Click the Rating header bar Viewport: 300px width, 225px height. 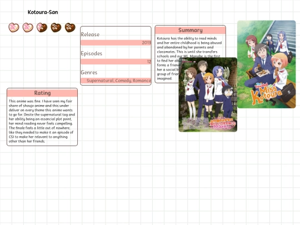coord(42,93)
